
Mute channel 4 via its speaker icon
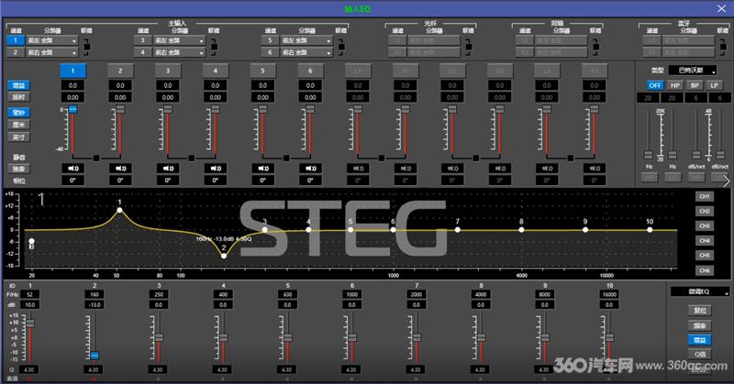tap(216, 169)
